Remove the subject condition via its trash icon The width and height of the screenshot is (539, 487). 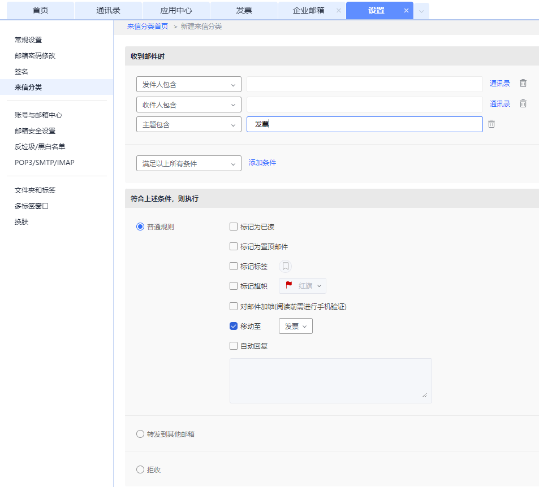coord(491,124)
